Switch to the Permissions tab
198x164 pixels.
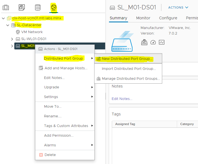click(x=192, y=18)
